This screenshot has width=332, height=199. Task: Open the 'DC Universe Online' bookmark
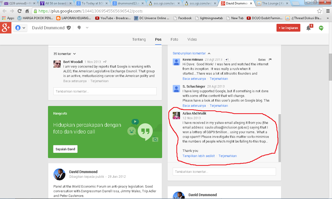tap(152, 18)
